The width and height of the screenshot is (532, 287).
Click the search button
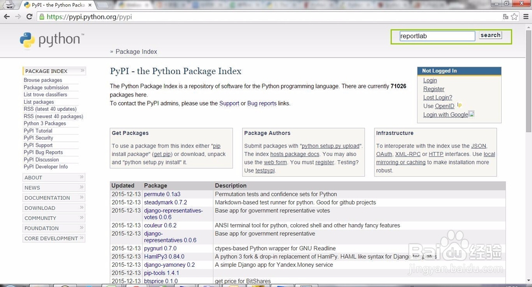[x=491, y=35]
